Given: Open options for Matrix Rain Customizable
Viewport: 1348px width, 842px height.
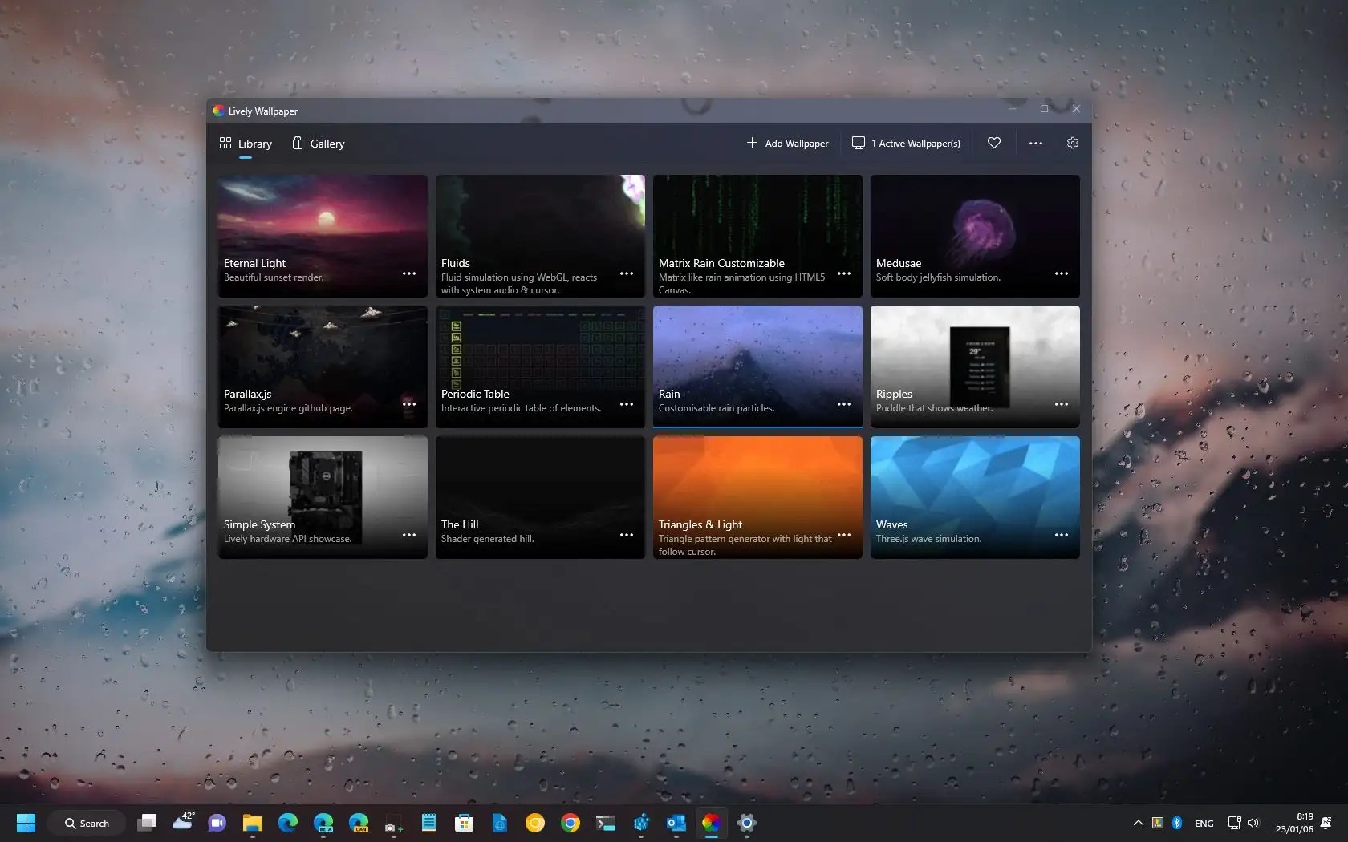Looking at the screenshot, I should (843, 273).
